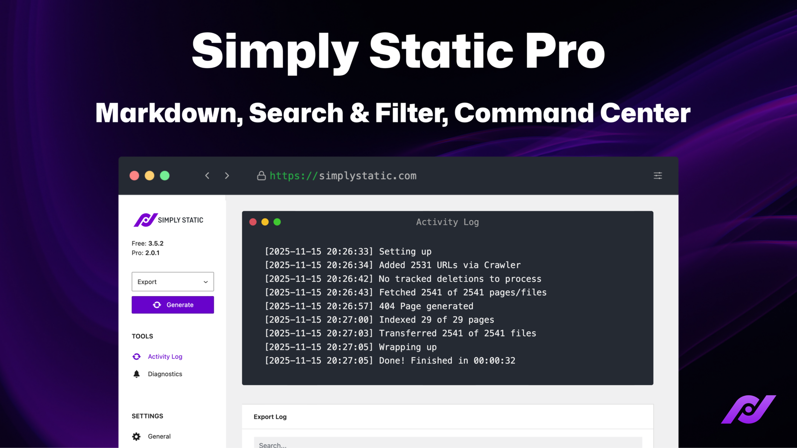Open General under Settings
Image resolution: width=797 pixels, height=448 pixels.
pos(159,436)
